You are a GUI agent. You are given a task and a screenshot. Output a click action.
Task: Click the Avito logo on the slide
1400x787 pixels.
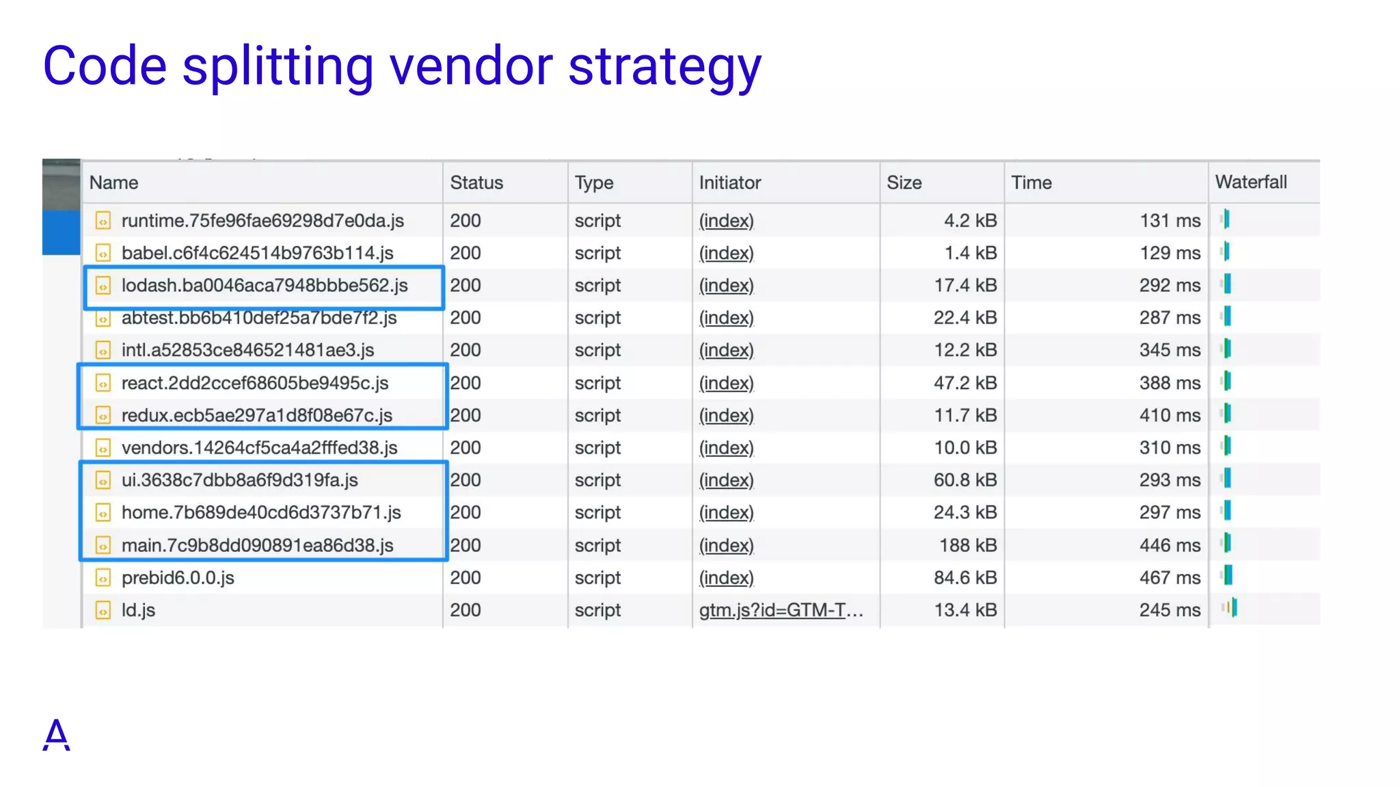[x=56, y=735]
